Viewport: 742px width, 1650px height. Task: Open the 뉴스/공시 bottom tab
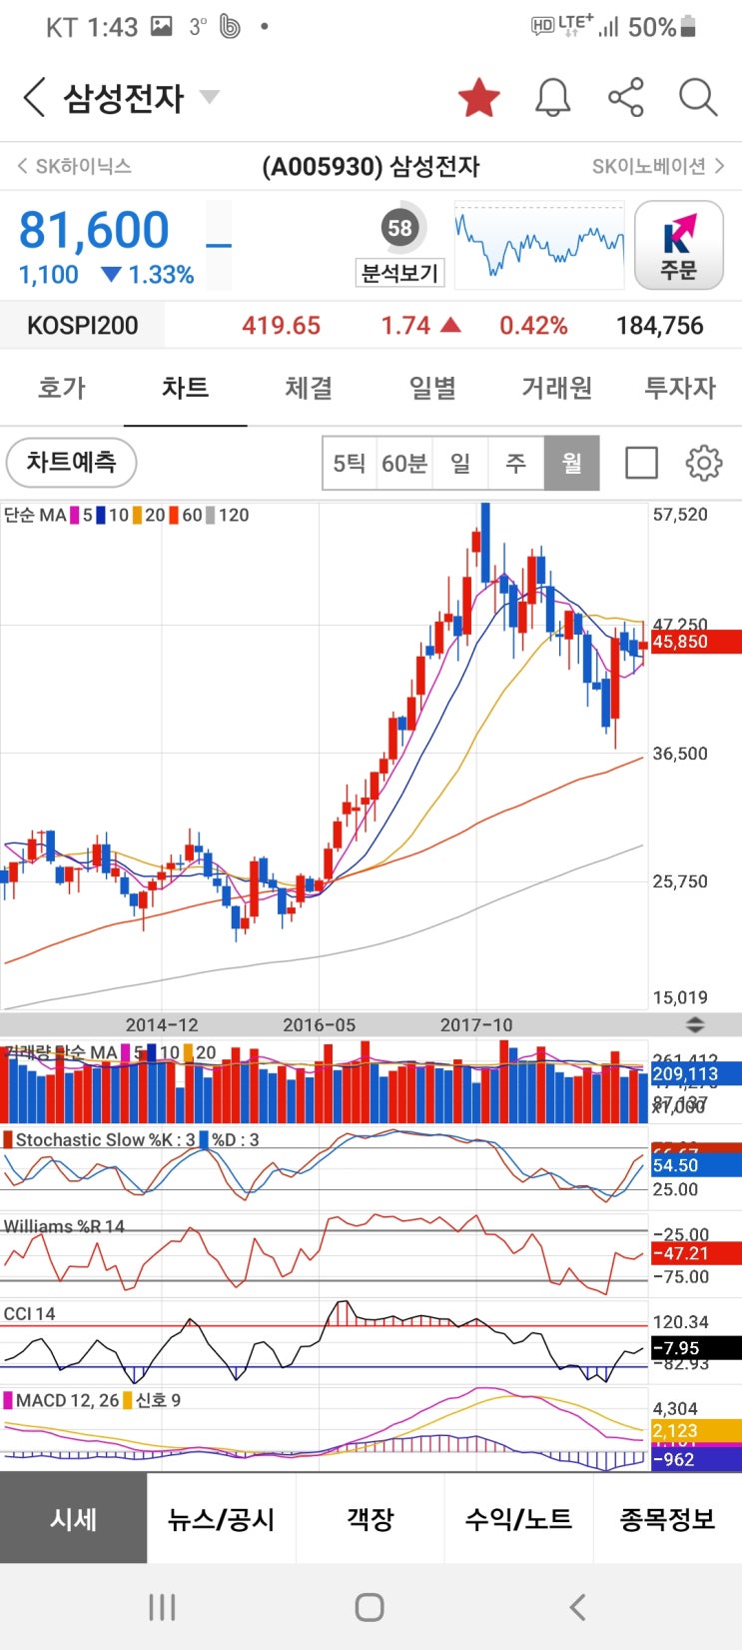pyautogui.click(x=222, y=1519)
